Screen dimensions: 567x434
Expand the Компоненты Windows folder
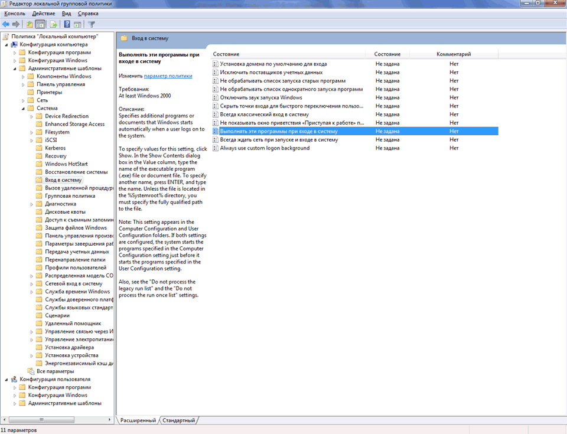coord(23,76)
